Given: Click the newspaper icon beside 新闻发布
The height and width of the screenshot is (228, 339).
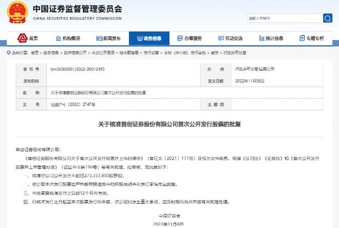Looking at the screenshot, I should [x=99, y=38].
